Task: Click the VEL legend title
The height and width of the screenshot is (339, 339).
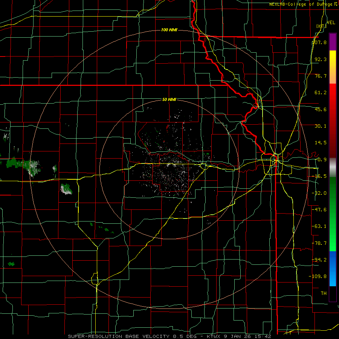Action: [331, 23]
